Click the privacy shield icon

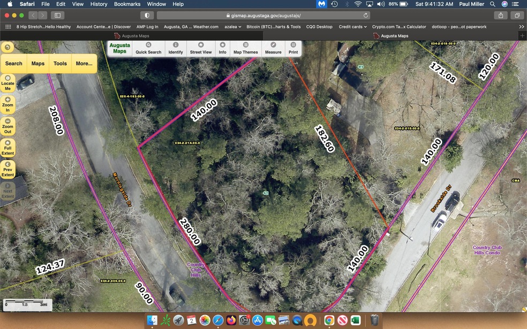tap(147, 16)
